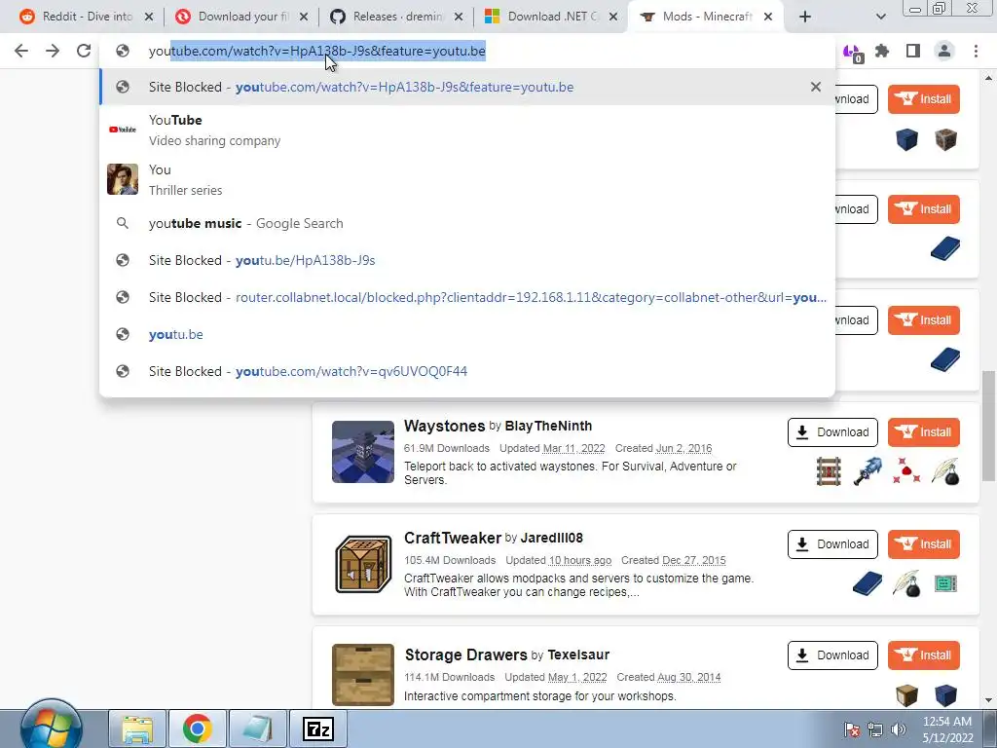This screenshot has width=997, height=748.
Task: Reload the current page
Action: [x=84, y=51]
